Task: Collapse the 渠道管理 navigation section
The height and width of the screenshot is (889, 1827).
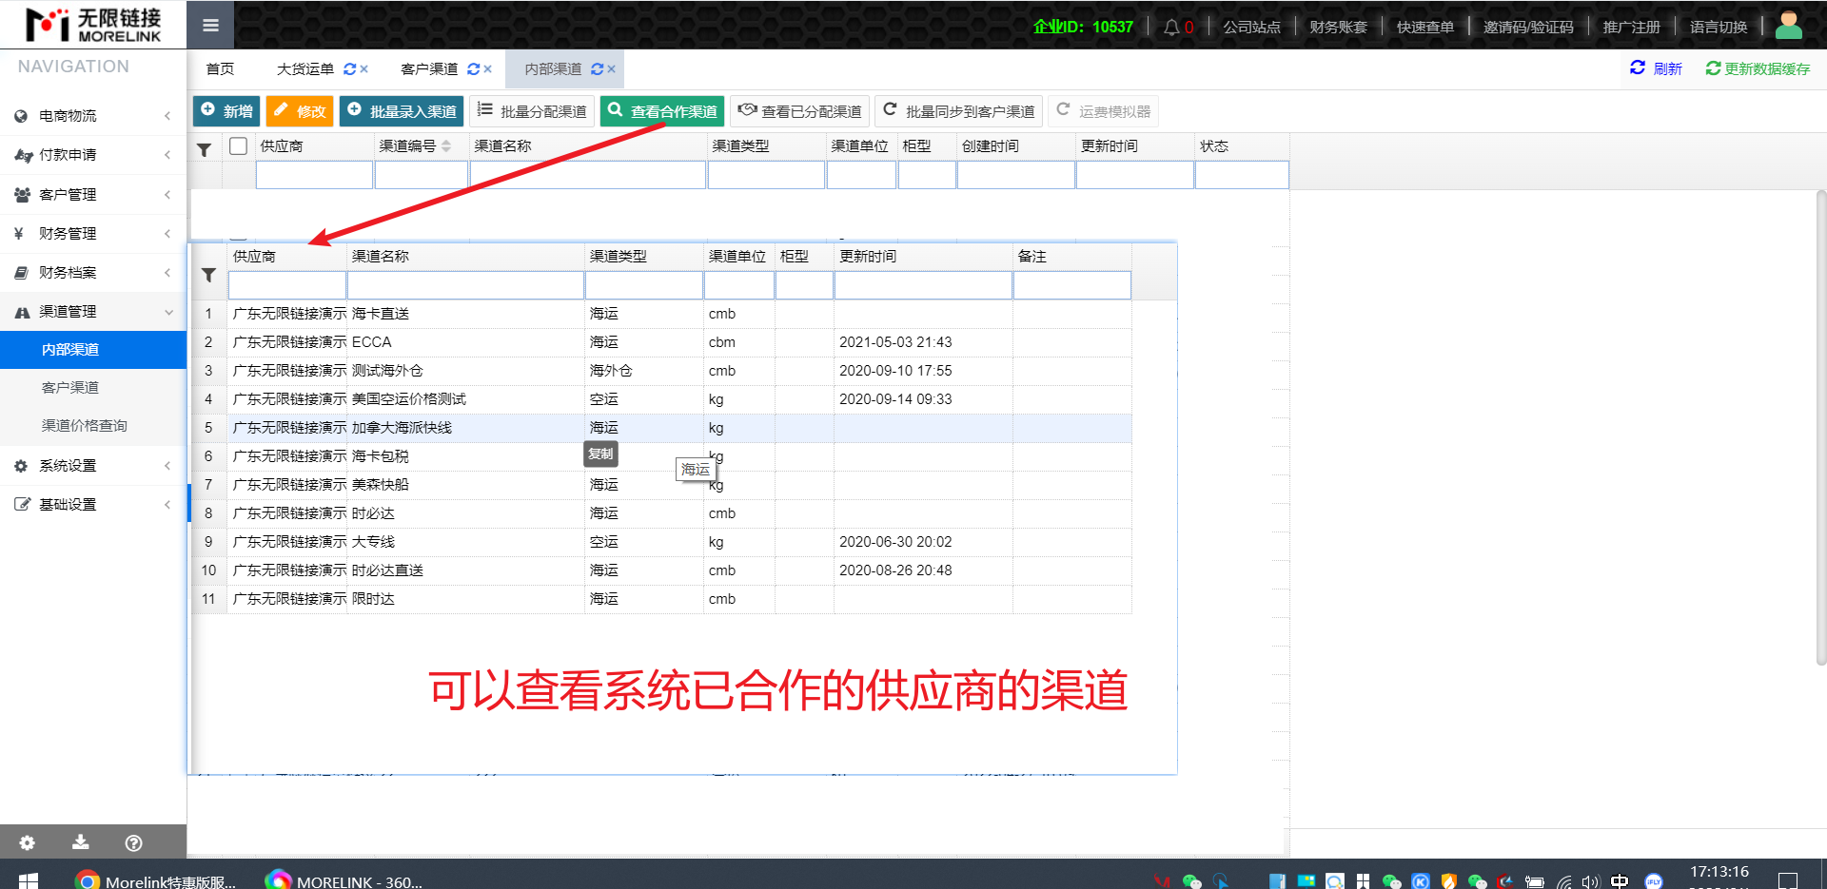Action: [x=93, y=312]
